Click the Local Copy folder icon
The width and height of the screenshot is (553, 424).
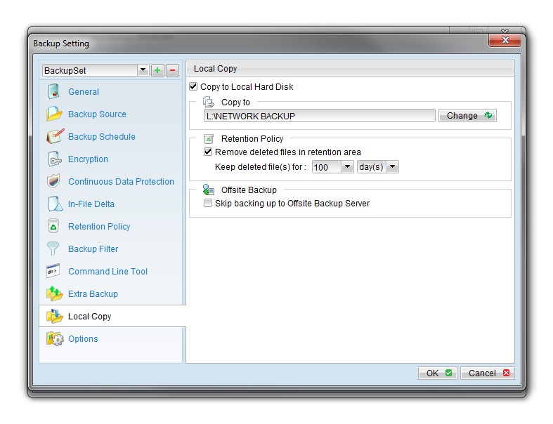pos(54,316)
